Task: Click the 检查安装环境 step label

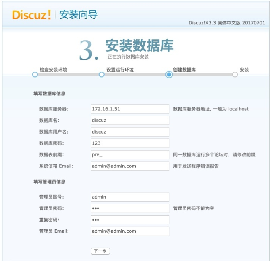Action: point(53,70)
